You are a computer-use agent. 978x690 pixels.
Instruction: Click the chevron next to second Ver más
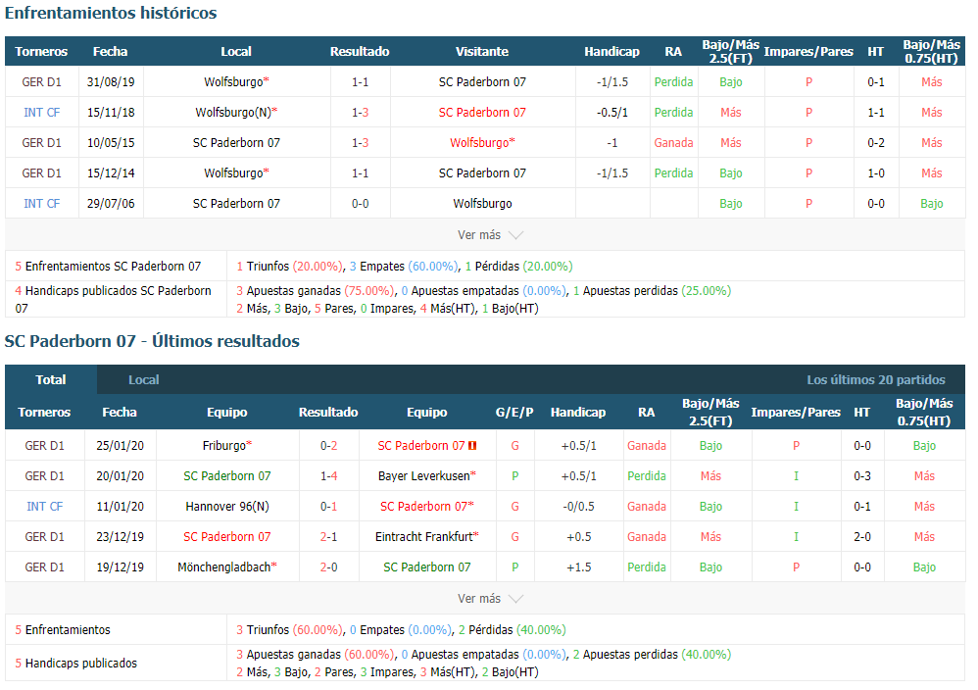(x=515, y=600)
